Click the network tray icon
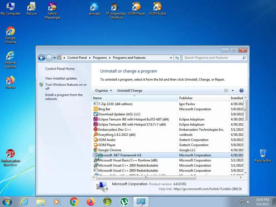The height and width of the screenshot is (207, 276). pyautogui.click(x=242, y=202)
